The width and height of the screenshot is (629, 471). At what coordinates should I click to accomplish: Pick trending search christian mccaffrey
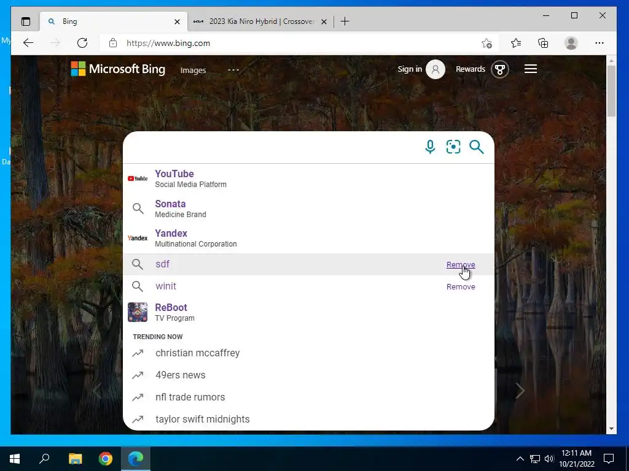tap(308, 353)
